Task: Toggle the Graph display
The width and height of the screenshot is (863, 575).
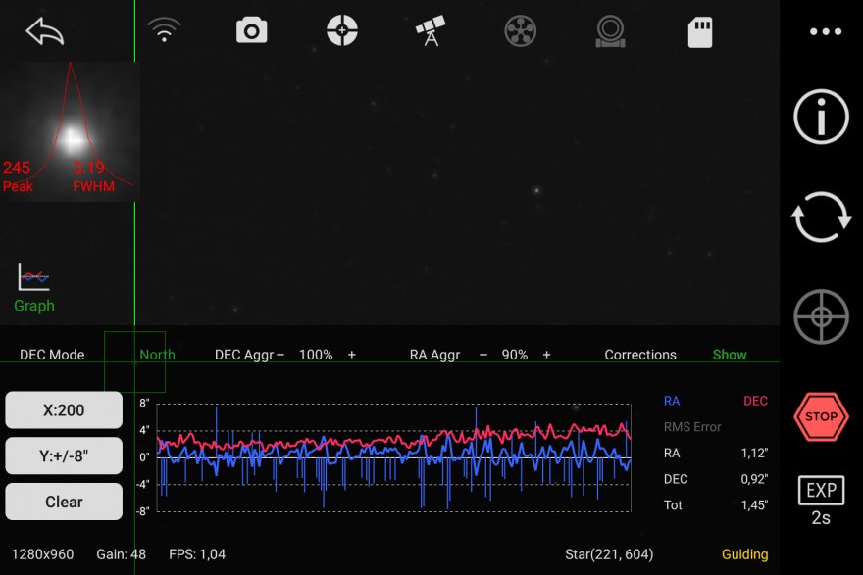Action: pyautogui.click(x=34, y=288)
